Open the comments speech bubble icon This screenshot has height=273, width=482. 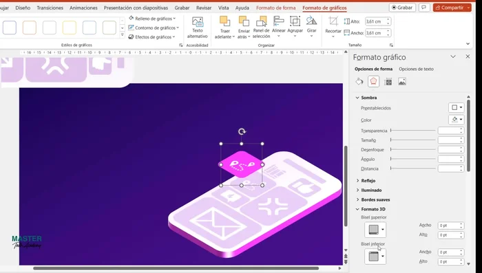424,8
